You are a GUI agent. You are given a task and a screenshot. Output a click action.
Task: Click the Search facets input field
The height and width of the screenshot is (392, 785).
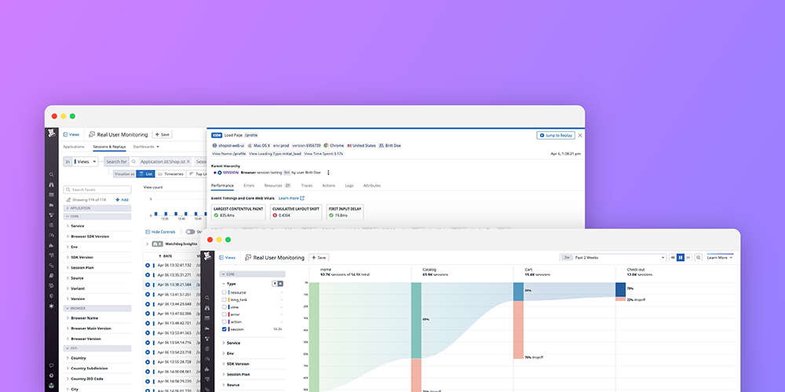click(x=97, y=190)
